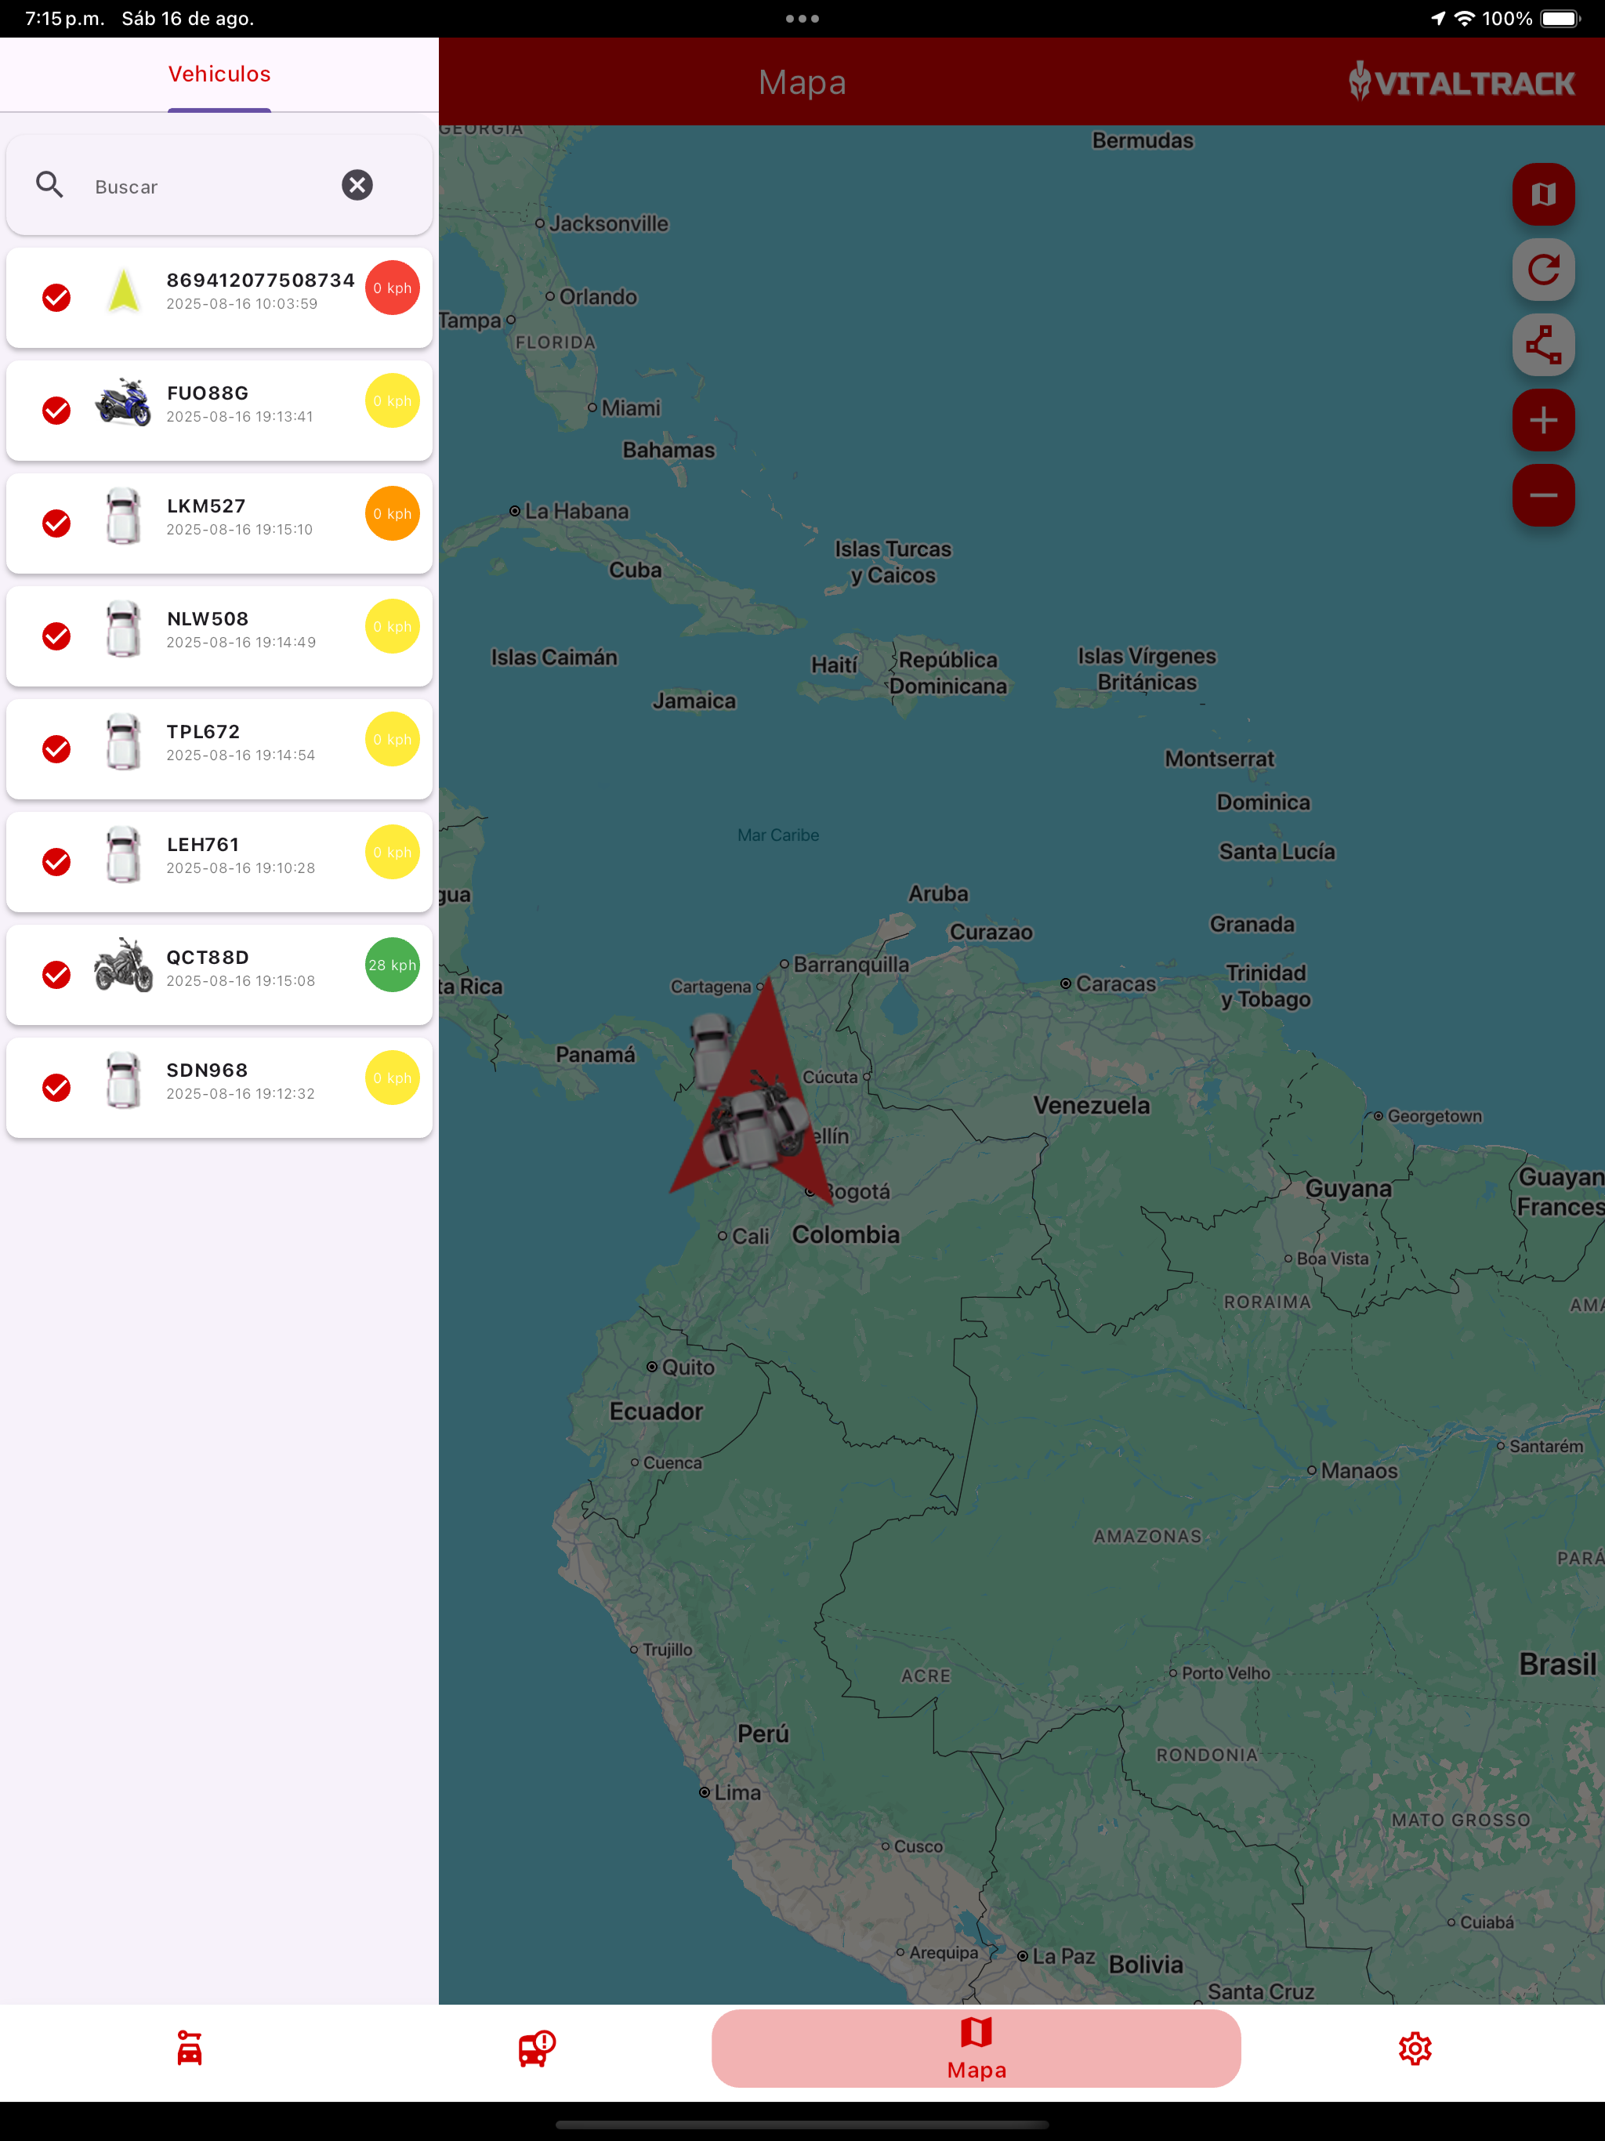This screenshot has height=2141, width=1605.
Task: Uncheck vehicle LKM527
Action: [x=57, y=523]
